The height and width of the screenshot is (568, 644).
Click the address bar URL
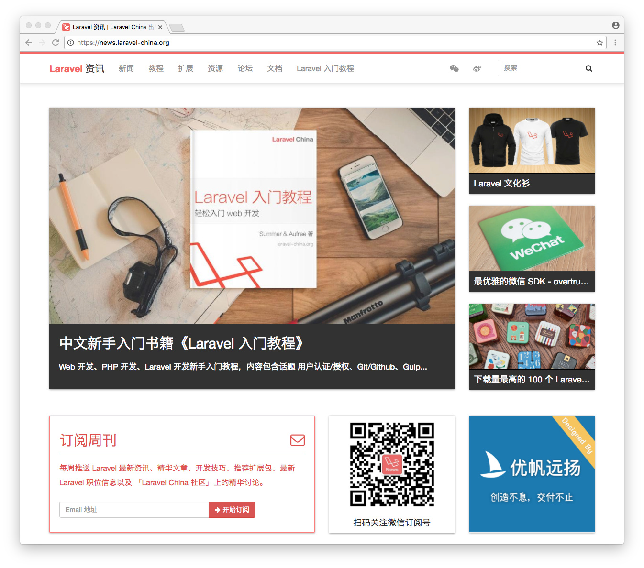tap(123, 43)
